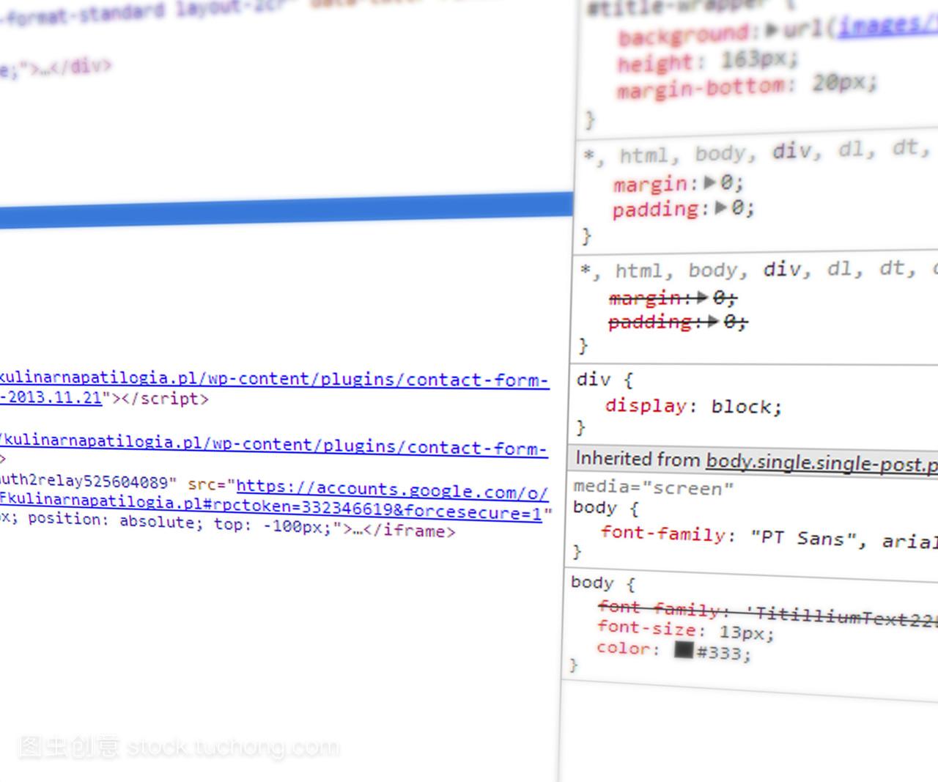The width and height of the screenshot is (938, 782).
Task: Click the first '*, html, body, div' selector
Action: tap(757, 152)
